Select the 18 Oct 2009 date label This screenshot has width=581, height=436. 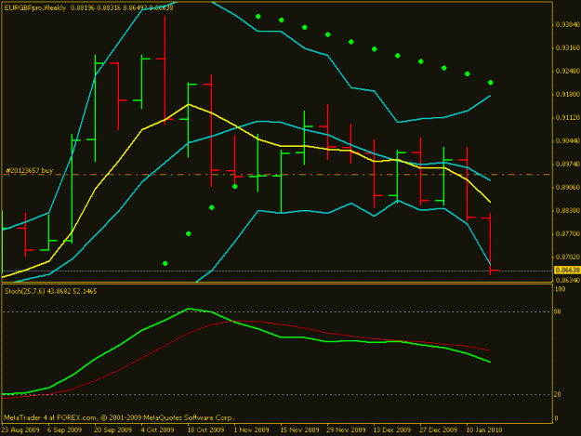point(205,430)
